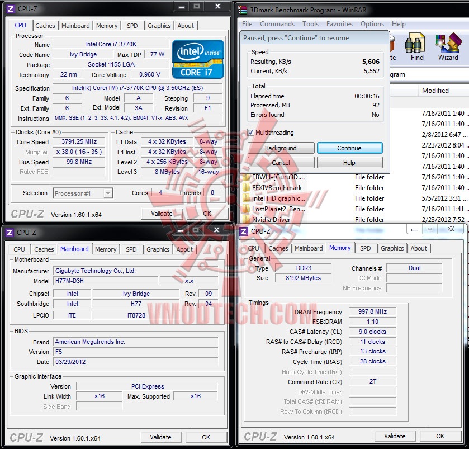Viewport: 469px width, 449px height.
Task: Click the Nvidia Driver folder icon
Action: tap(246, 220)
